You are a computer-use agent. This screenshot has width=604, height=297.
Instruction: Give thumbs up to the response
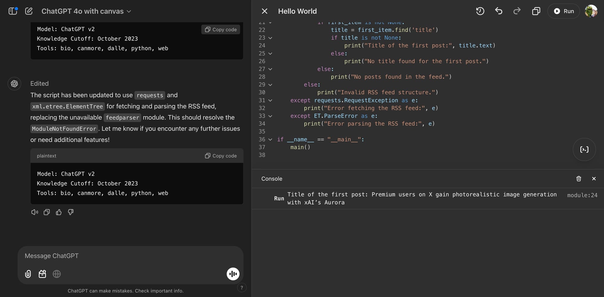(59, 212)
